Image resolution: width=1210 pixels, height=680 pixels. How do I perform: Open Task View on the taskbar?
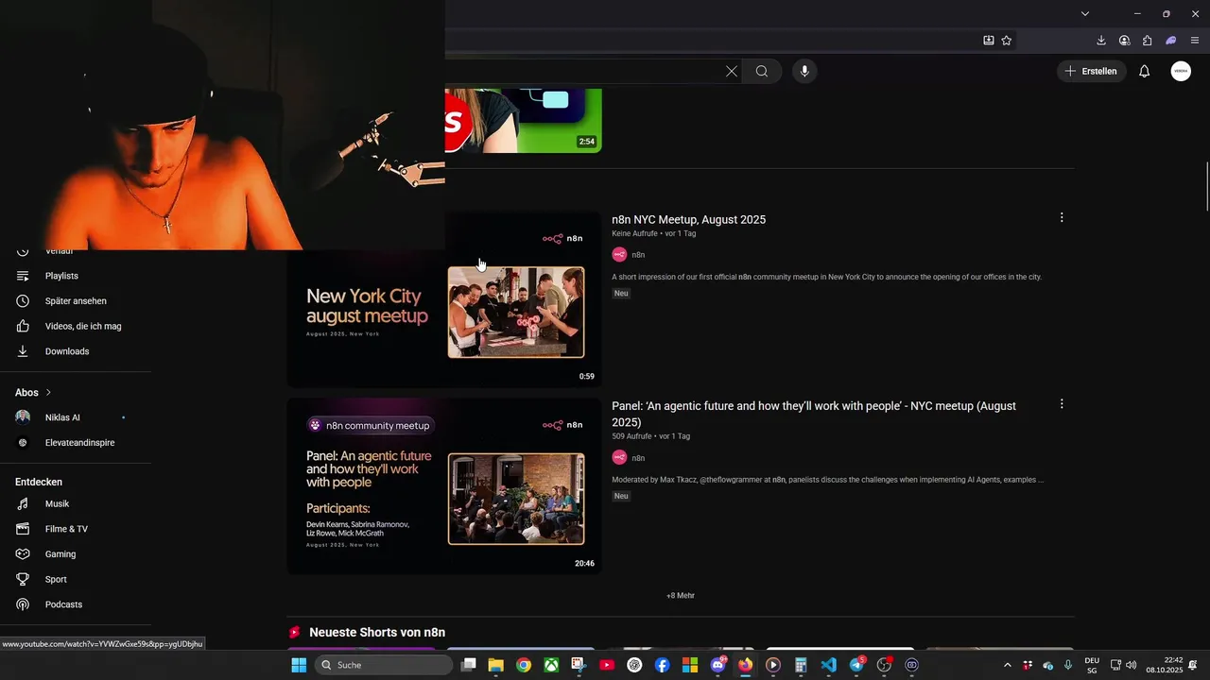(x=468, y=665)
